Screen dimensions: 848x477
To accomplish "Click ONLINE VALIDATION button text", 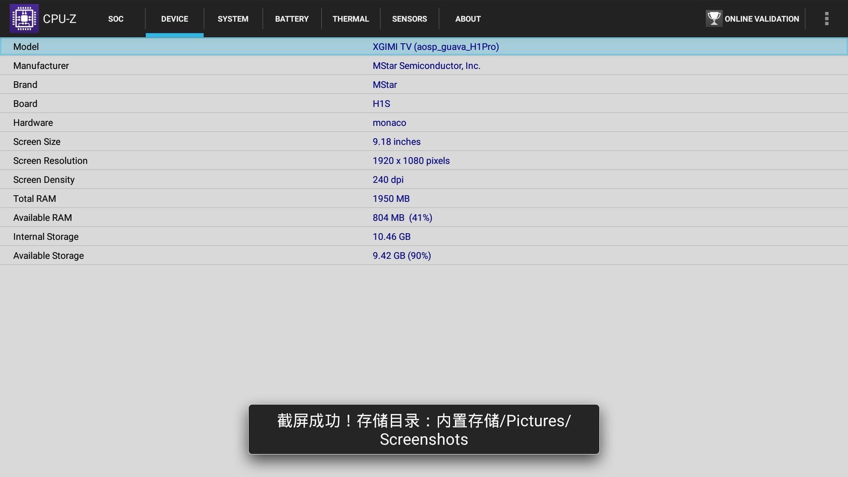I will 761,19.
